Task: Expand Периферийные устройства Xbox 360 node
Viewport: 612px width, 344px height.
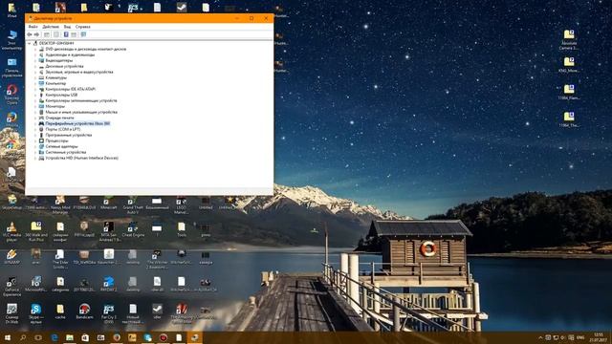Action: click(35, 123)
